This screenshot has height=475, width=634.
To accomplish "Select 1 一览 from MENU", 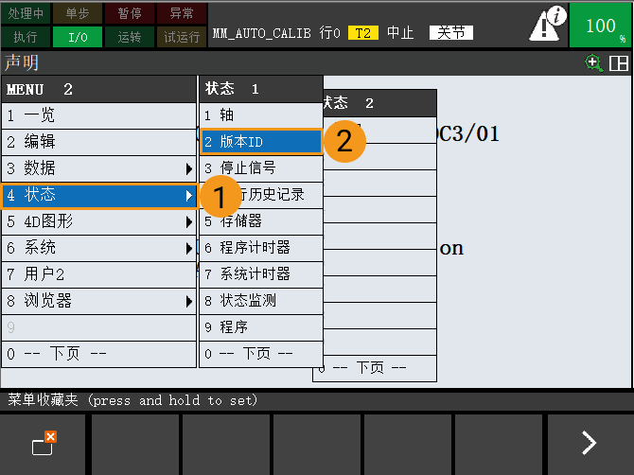I will [x=98, y=115].
